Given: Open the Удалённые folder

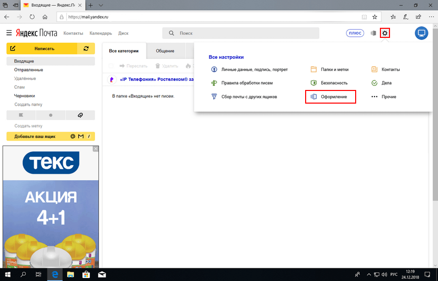Looking at the screenshot, I should coord(25,78).
